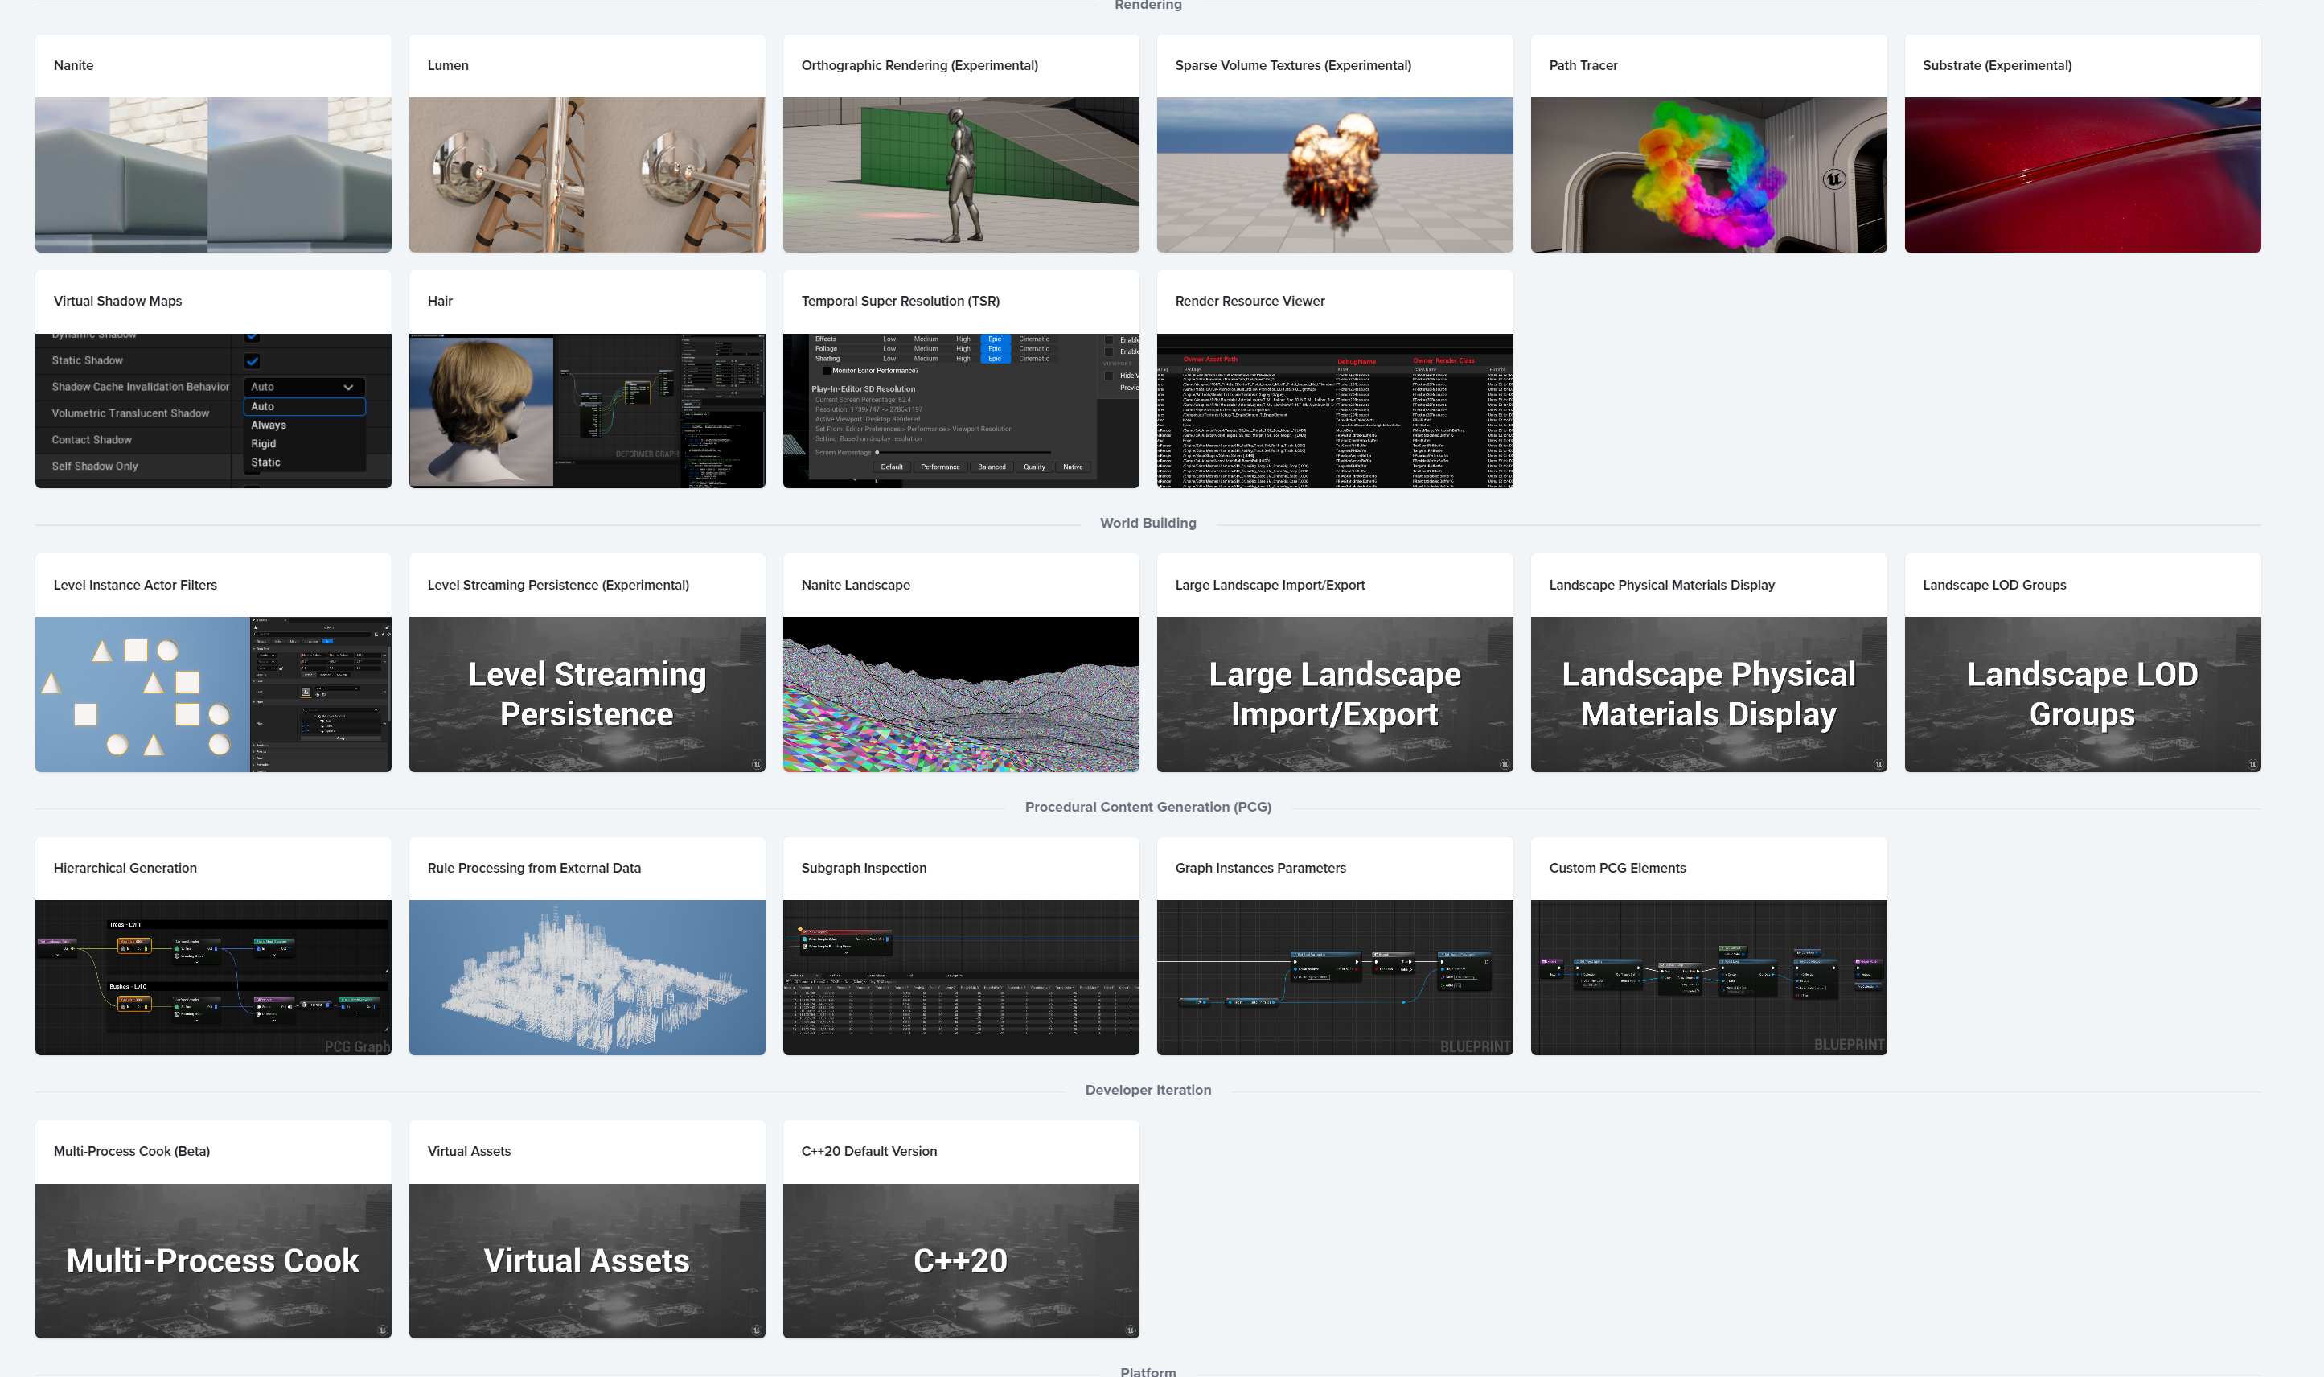Open Rule Processing from External Data thumbnail

(x=586, y=977)
